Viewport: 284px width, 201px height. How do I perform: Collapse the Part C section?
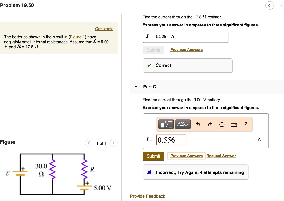[x=136, y=86]
